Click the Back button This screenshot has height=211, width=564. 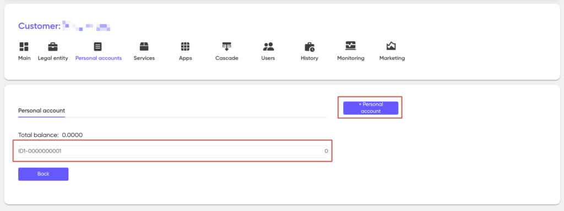click(43, 174)
